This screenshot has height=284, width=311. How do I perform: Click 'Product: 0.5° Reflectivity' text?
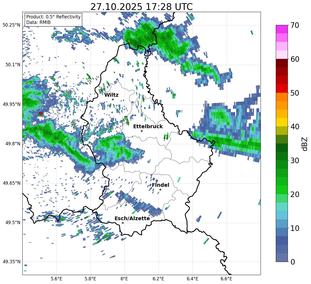pyautogui.click(x=53, y=17)
